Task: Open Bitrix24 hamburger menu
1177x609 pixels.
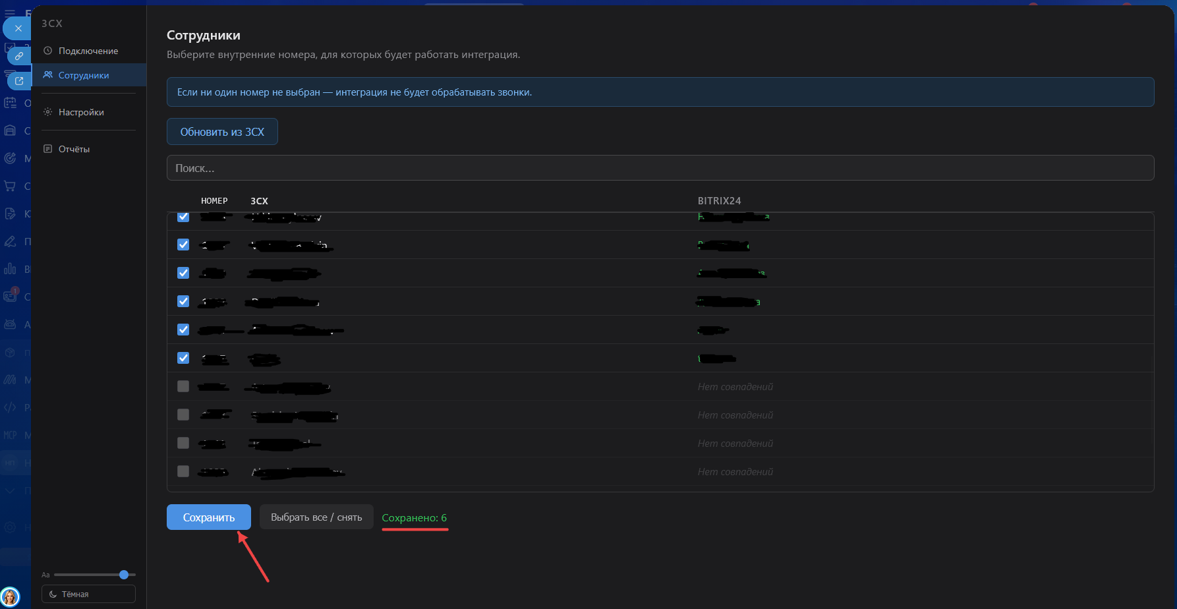Action: click(x=10, y=13)
